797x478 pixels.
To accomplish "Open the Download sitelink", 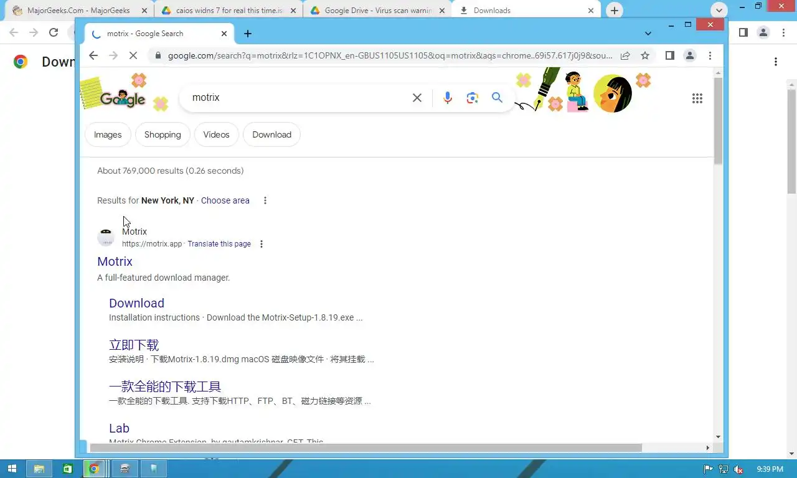I will click(136, 303).
